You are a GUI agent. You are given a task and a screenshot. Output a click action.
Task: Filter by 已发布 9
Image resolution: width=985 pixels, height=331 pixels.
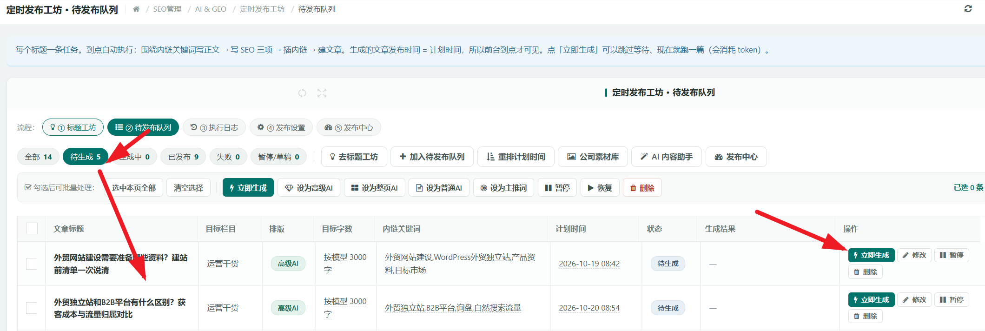(x=183, y=157)
